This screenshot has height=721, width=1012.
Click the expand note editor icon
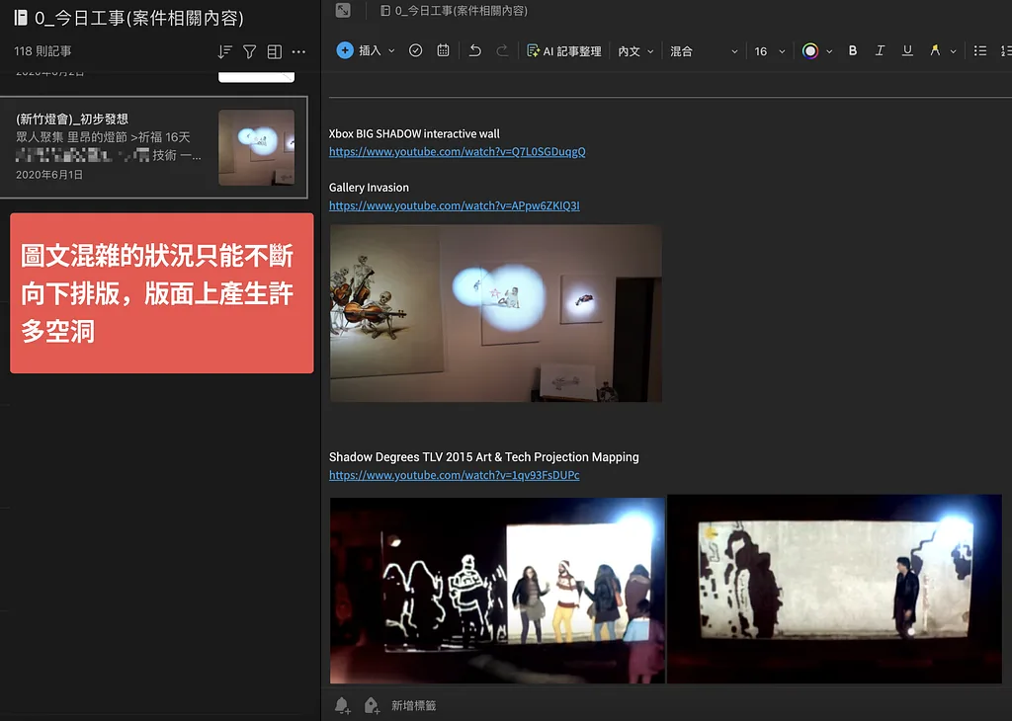click(343, 10)
